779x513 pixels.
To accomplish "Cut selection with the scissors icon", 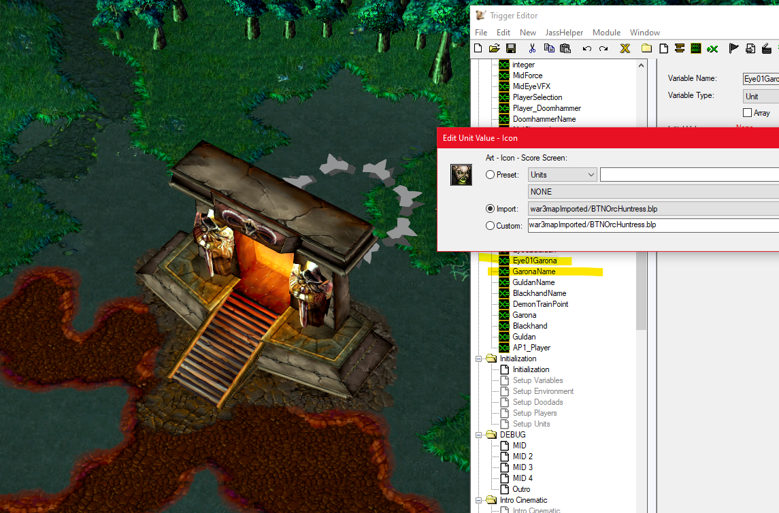I will [x=532, y=48].
